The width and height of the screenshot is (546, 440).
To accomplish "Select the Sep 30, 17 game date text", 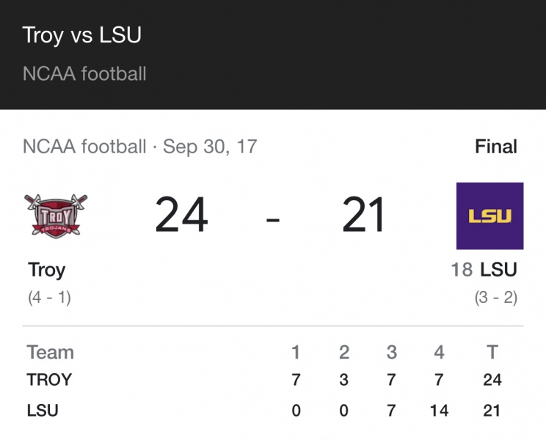I will coord(210,147).
